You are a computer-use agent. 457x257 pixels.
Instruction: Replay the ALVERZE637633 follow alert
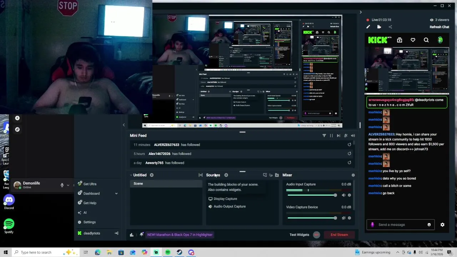click(349, 145)
